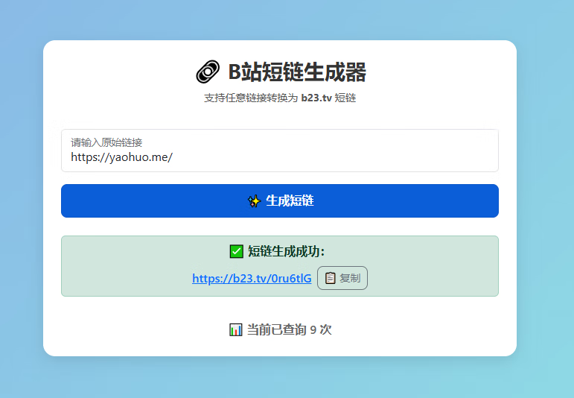Screen dimensions: 574x398
Task: Click the green checkmark success icon
Action: pos(237,252)
